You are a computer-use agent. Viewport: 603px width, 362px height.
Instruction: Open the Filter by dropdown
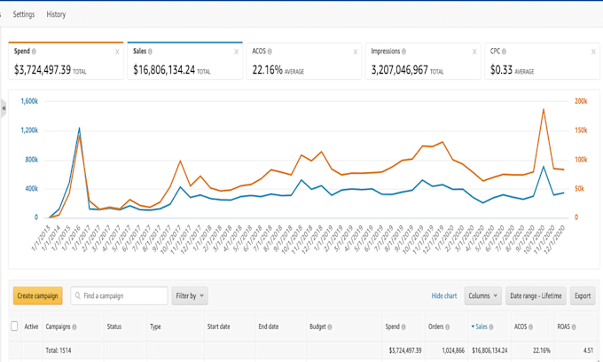[x=190, y=295]
